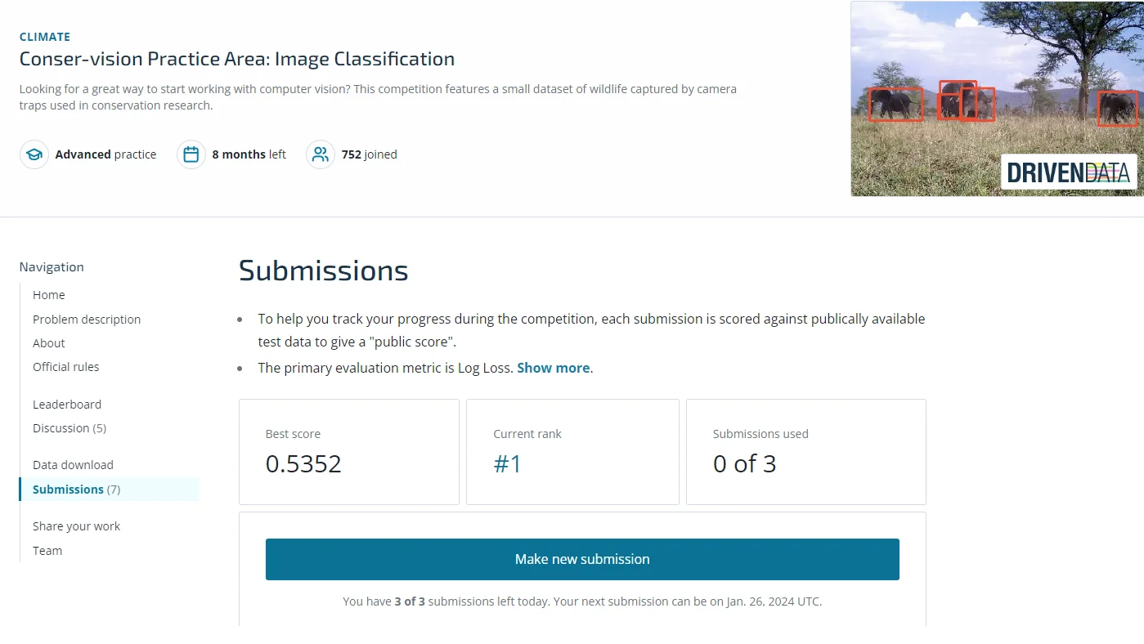The height and width of the screenshot is (644, 1144).
Task: Click the Conser-vision Practice Area competition title
Action: pos(237,59)
